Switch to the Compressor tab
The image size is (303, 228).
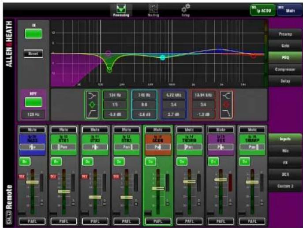click(285, 69)
